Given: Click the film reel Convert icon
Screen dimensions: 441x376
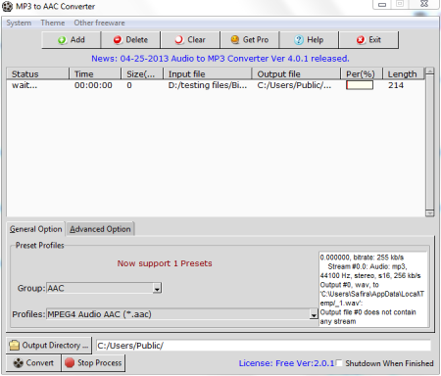Looking at the screenshot, I should 19,363.
